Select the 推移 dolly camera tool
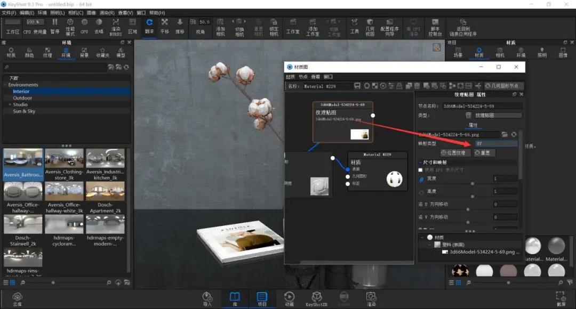Image resolution: width=576 pixels, height=309 pixels. pos(180,27)
